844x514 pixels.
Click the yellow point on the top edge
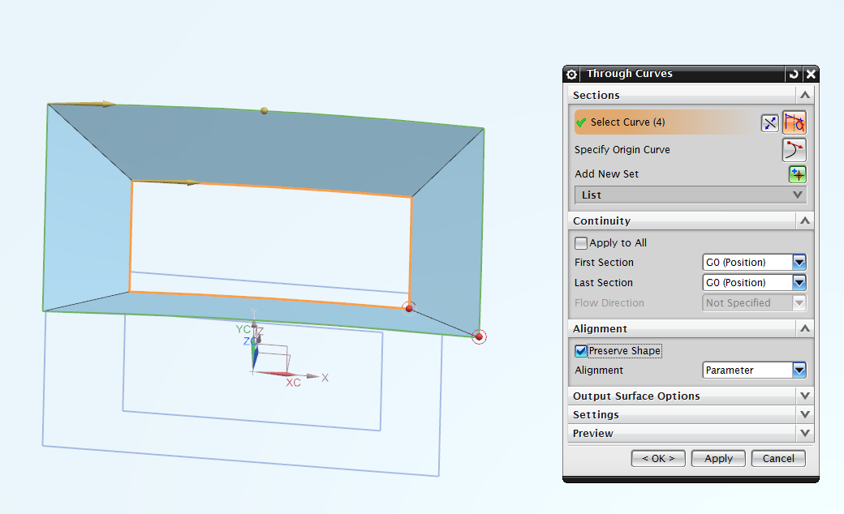pyautogui.click(x=264, y=111)
